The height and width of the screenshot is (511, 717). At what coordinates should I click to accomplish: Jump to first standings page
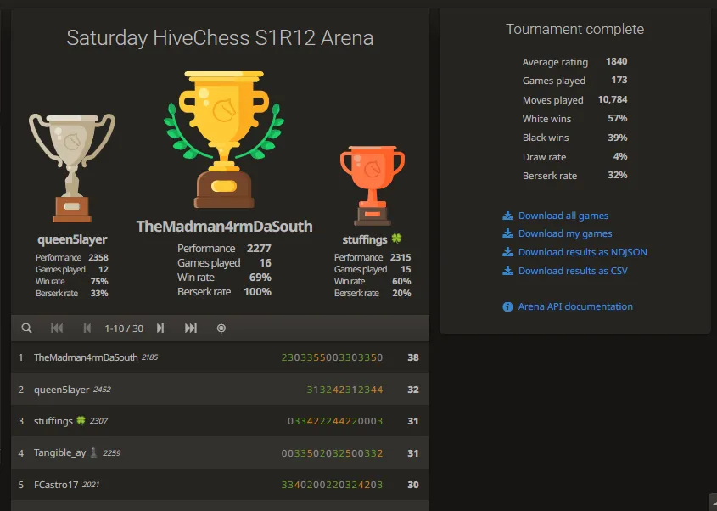tap(57, 328)
